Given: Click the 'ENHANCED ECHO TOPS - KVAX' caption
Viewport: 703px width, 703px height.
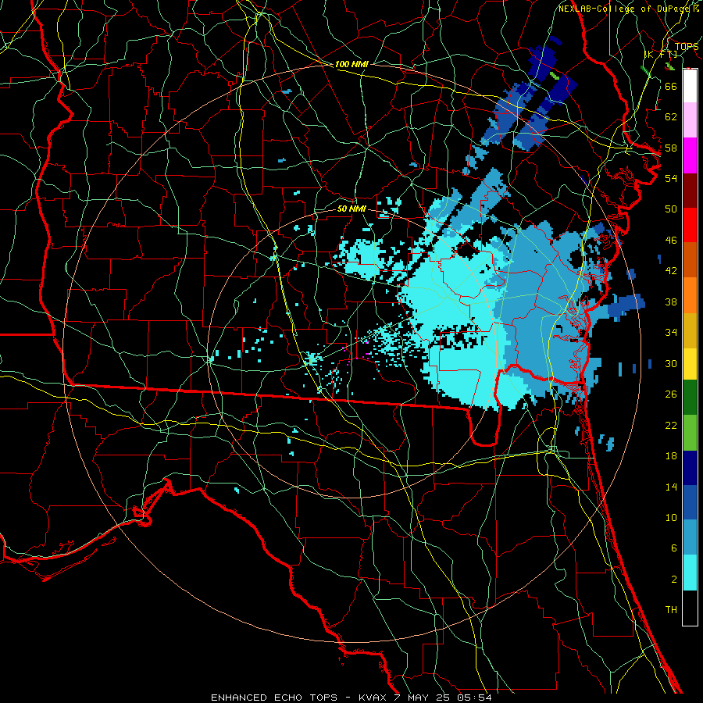Looking at the screenshot, I should coord(300,698).
